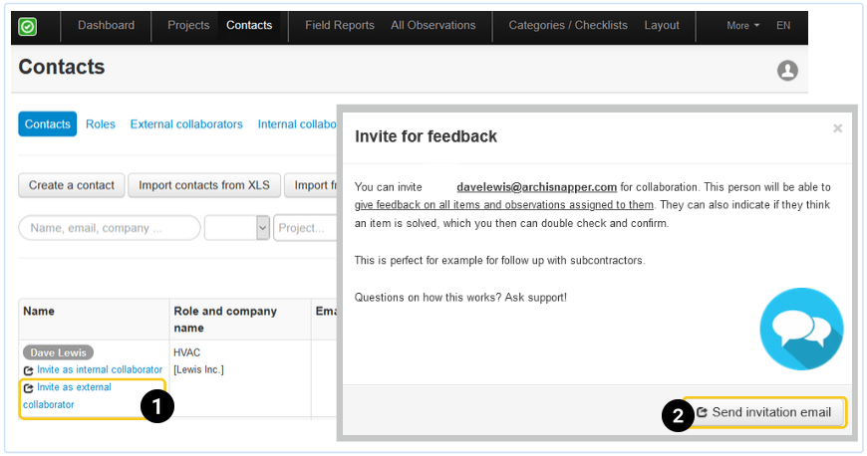Click Invite as internal collaborator link

pos(99,370)
